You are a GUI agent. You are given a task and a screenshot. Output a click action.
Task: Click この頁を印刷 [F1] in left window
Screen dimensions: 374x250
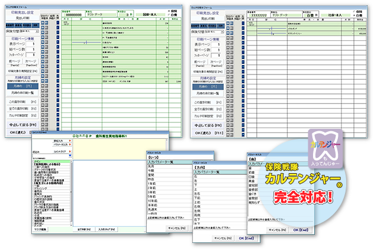click(22, 102)
